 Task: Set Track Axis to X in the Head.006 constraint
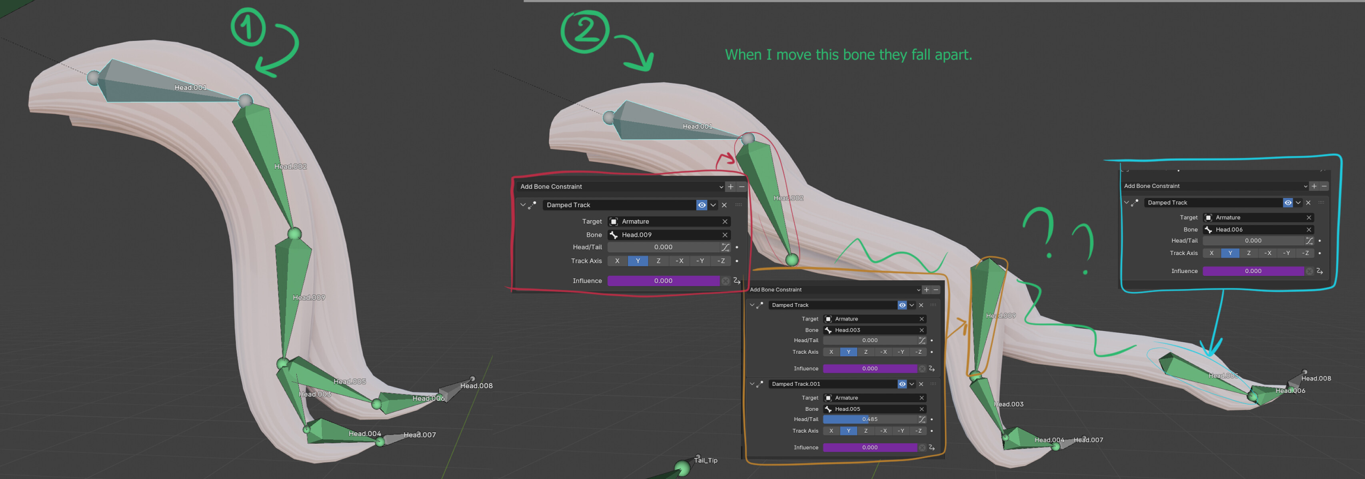(x=1211, y=253)
